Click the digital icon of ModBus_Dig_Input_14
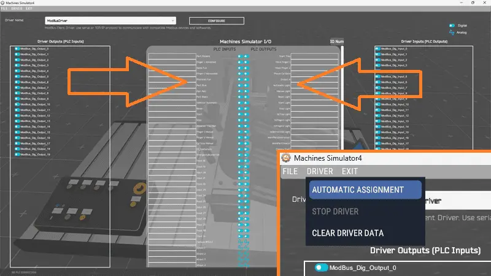The image size is (491, 276). (378, 126)
